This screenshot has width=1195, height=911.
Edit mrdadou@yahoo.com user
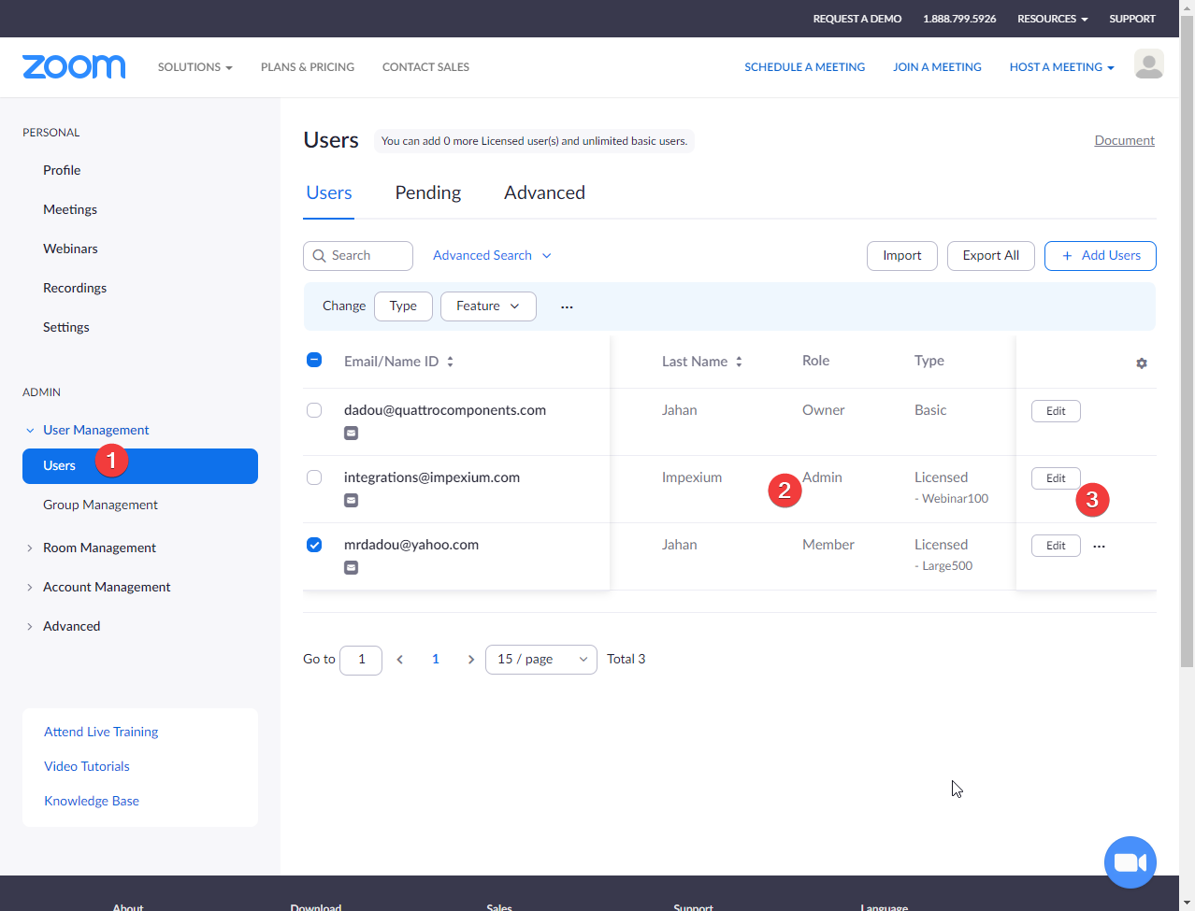click(x=1056, y=546)
